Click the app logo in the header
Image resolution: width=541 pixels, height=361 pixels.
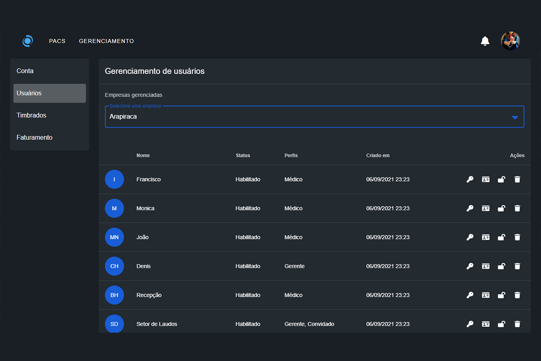coord(27,41)
